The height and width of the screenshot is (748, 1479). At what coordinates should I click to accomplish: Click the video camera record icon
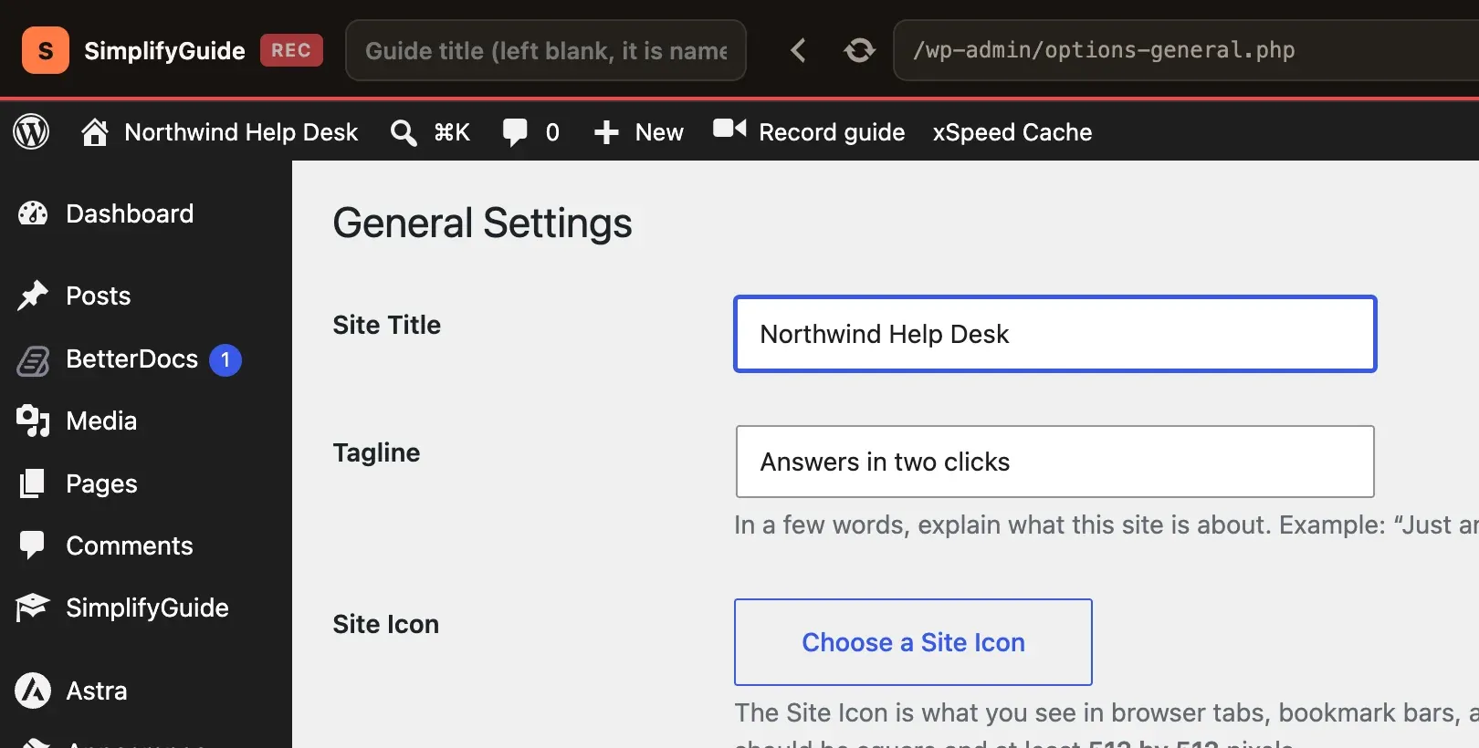tap(729, 129)
